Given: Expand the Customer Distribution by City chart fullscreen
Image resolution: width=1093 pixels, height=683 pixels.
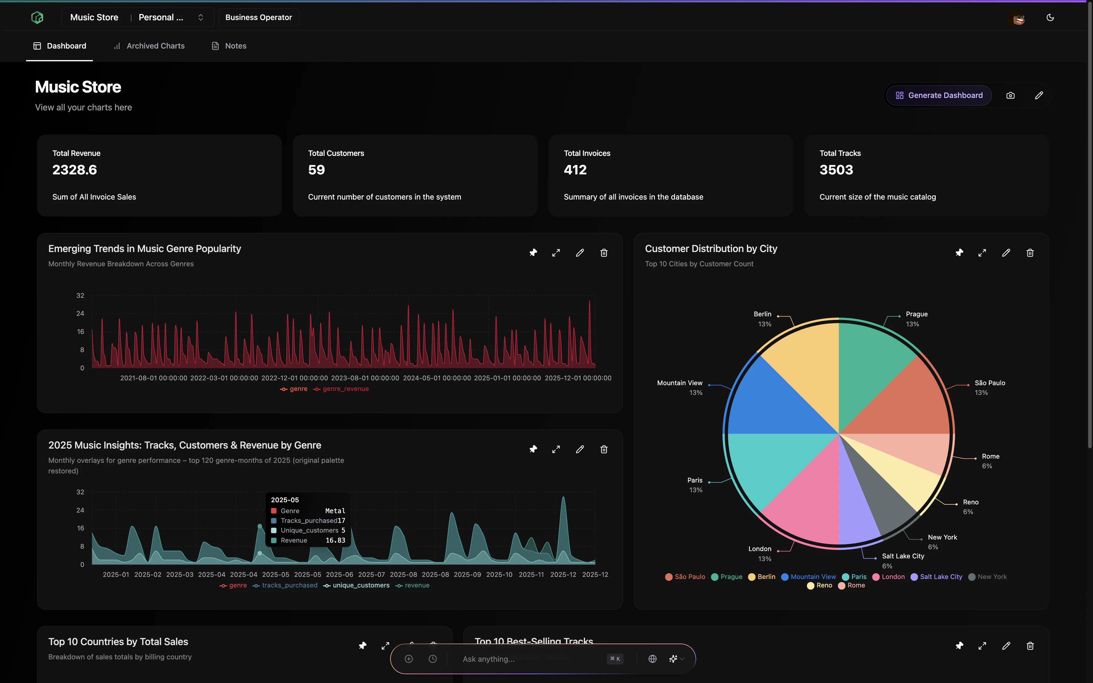Looking at the screenshot, I should 982,253.
